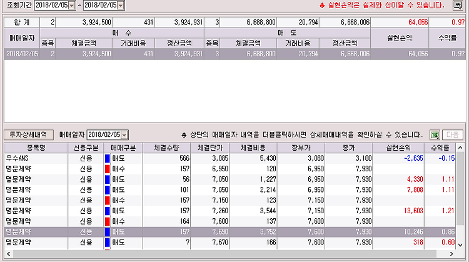This screenshot has width=469, height=262.
Task: Click the -2,635 realized loss value
Action: 413,158
